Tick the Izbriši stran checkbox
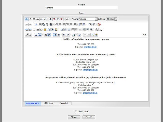163x122 pixels. (76, 111)
